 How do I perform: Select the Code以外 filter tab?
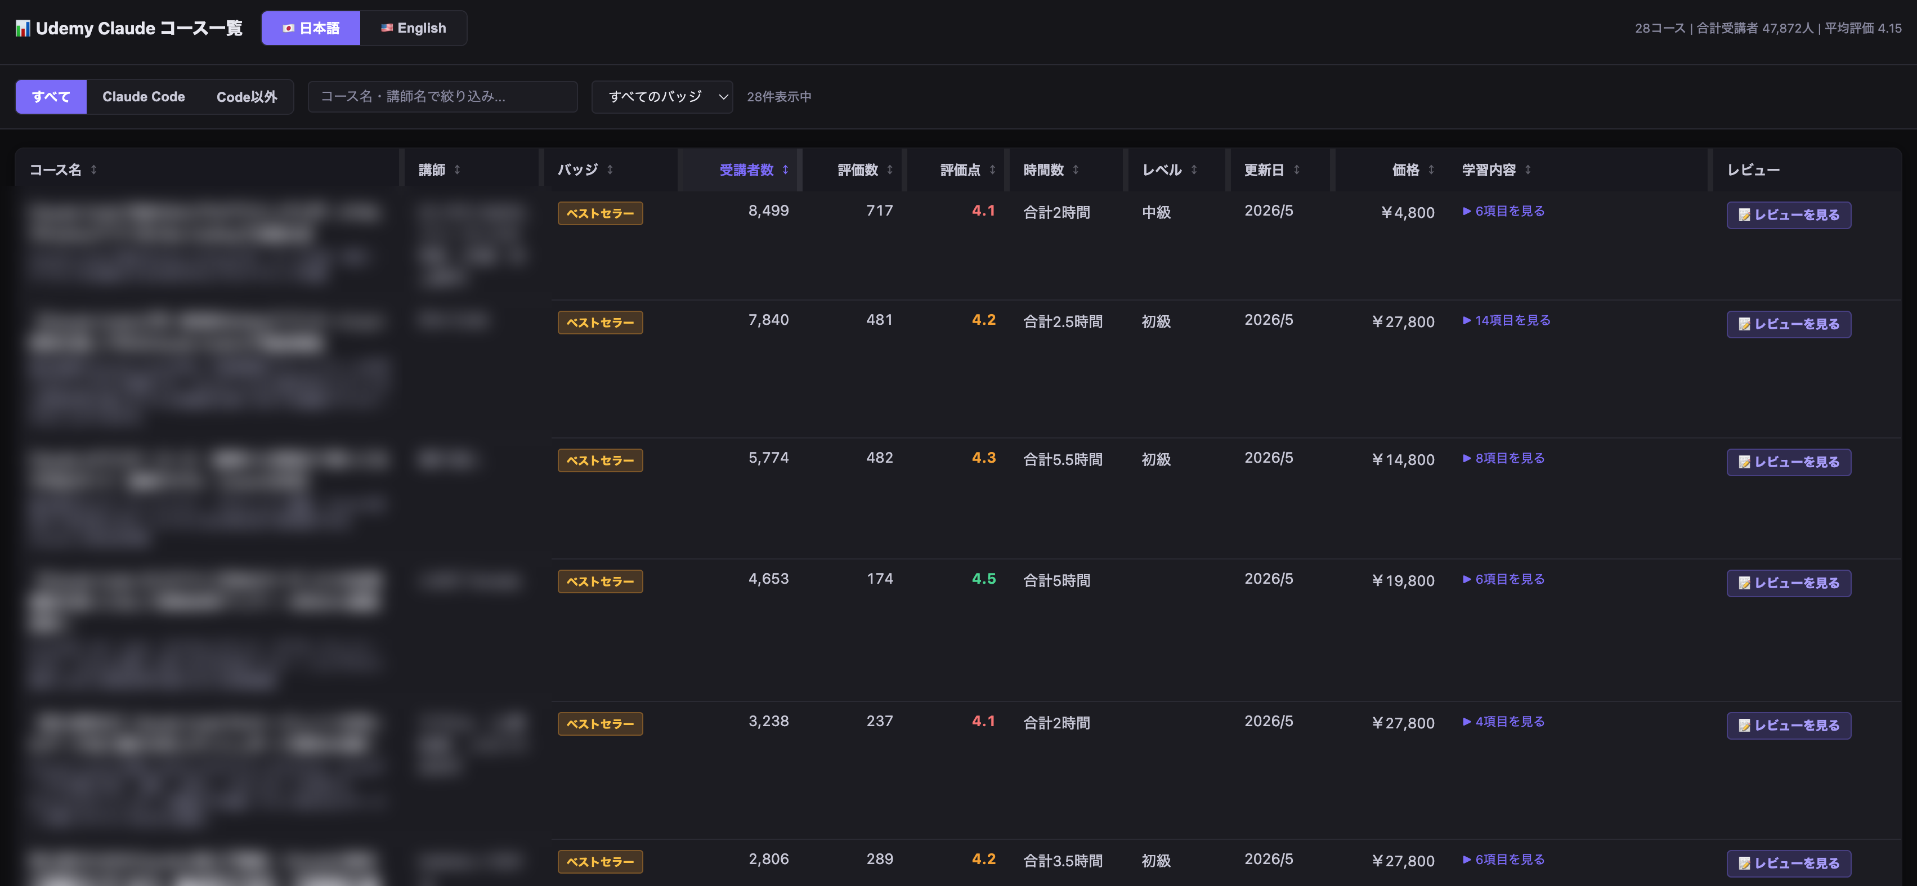click(x=247, y=97)
